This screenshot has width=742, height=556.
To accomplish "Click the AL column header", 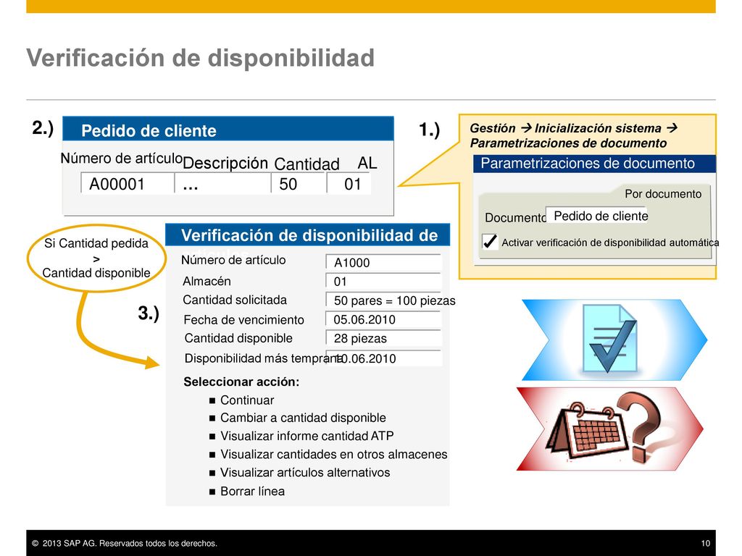I will click(x=367, y=163).
